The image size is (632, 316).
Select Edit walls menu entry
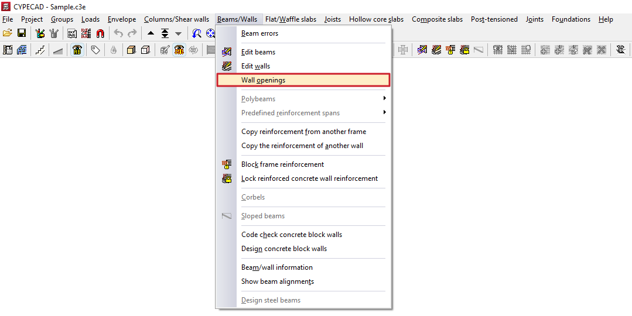(x=303, y=66)
